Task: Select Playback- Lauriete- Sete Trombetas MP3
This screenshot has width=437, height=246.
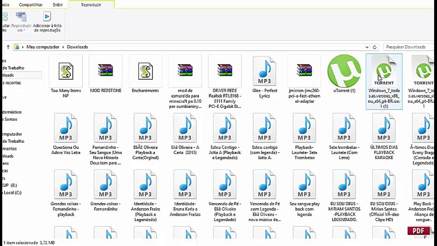Action: [x=304, y=128]
